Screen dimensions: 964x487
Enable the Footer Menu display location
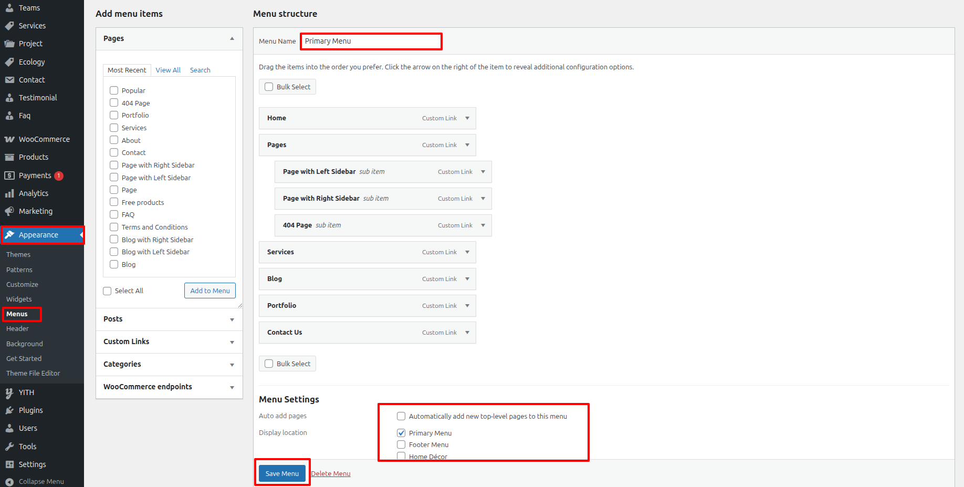pos(401,444)
